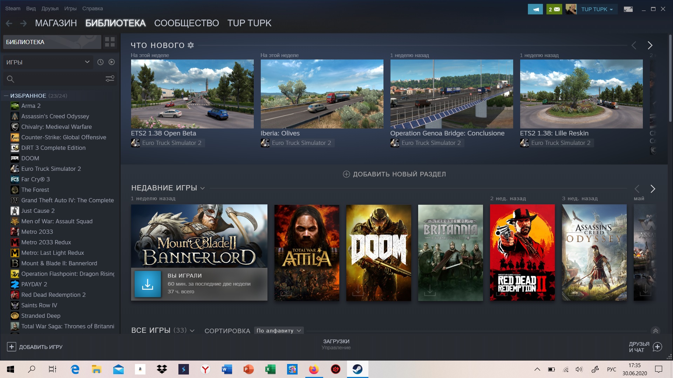
Task: Show next recent games page
Action: 653,189
